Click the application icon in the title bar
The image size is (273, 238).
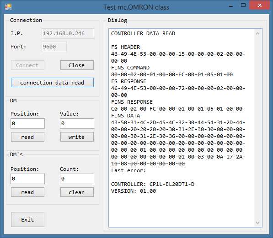coord(8,7)
